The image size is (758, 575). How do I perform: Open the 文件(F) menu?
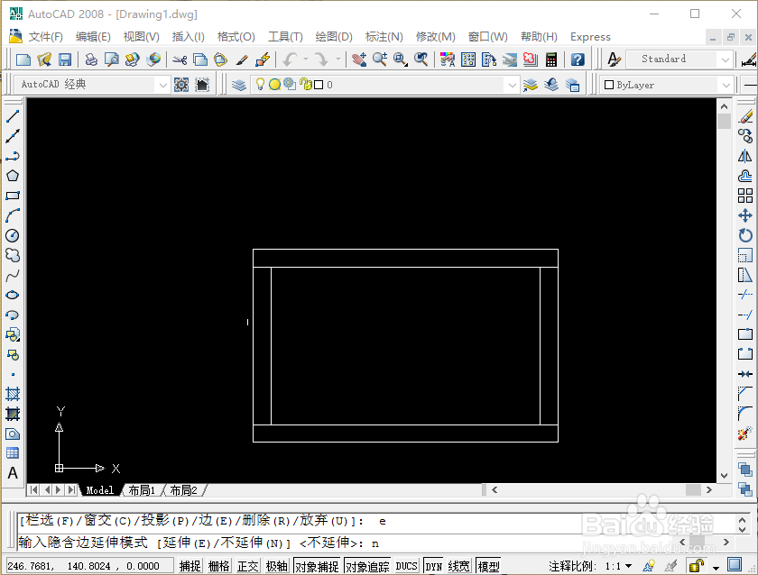45,37
